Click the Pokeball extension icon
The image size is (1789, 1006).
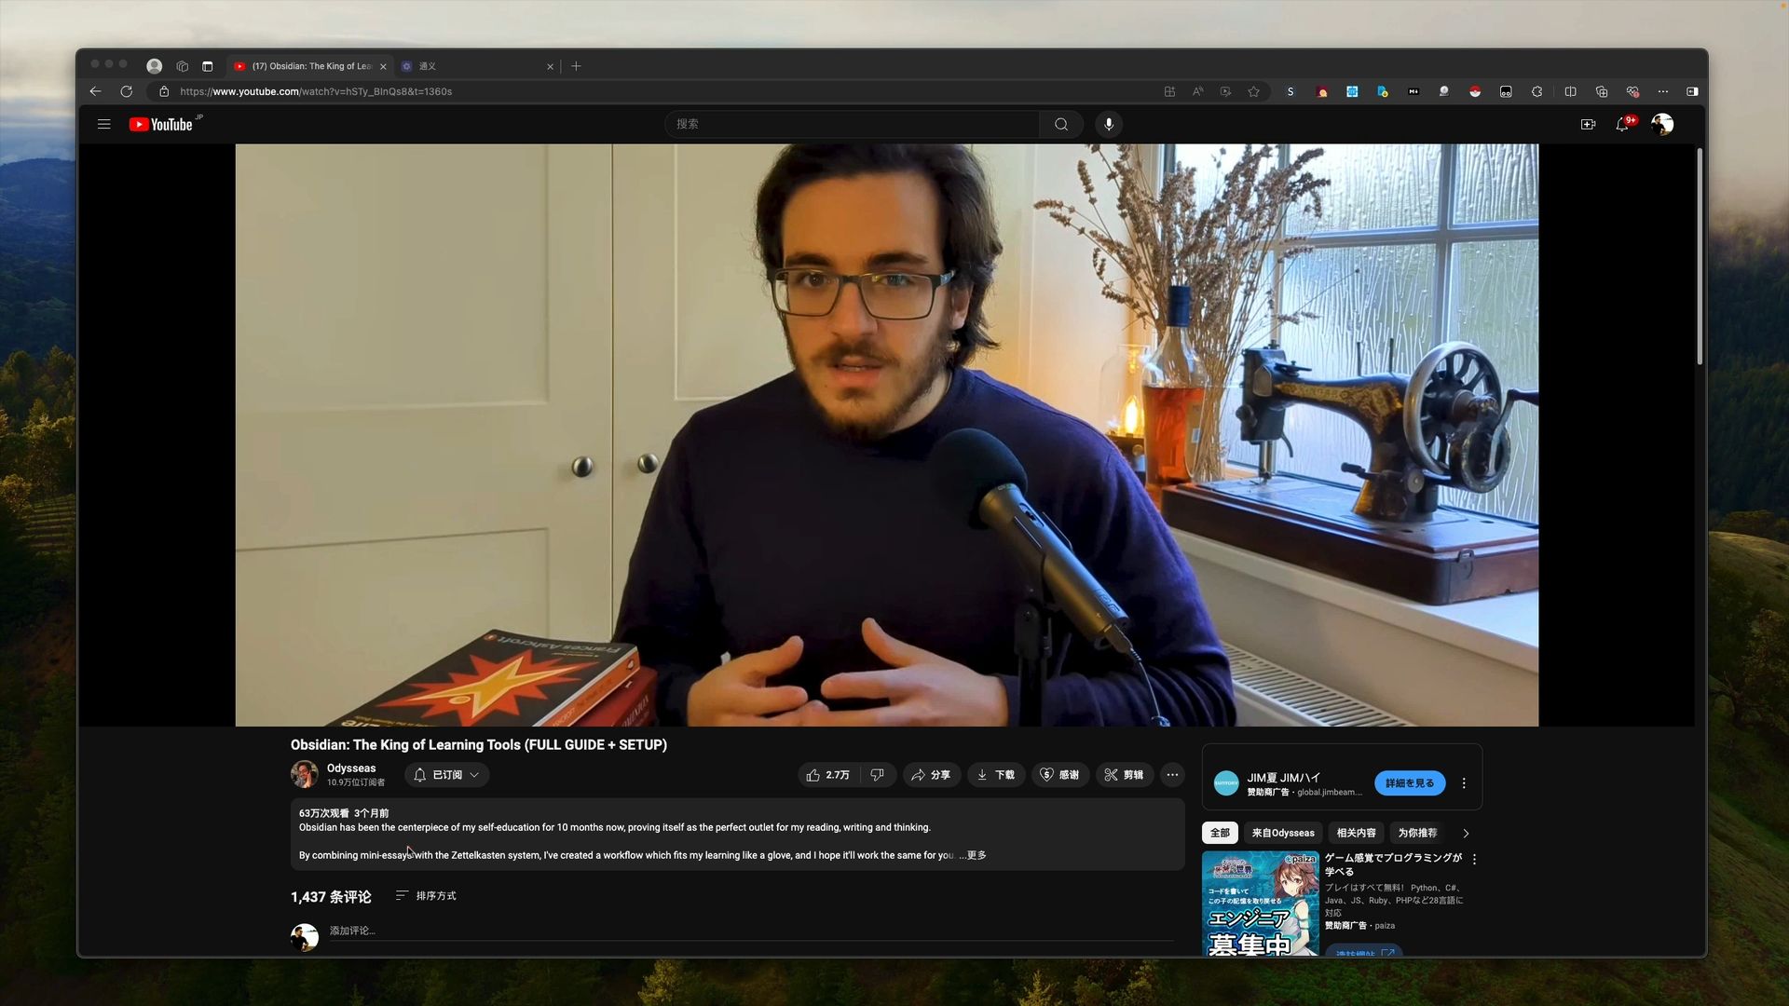click(x=1475, y=91)
